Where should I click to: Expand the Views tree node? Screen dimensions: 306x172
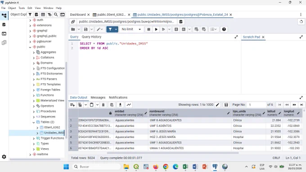pos(34,149)
